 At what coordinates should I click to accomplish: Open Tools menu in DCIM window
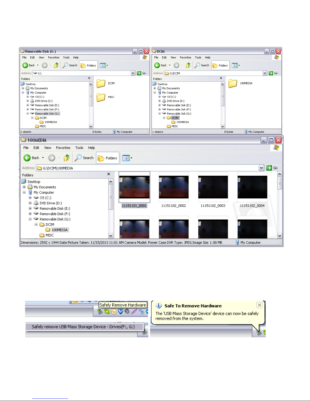pos(198,57)
